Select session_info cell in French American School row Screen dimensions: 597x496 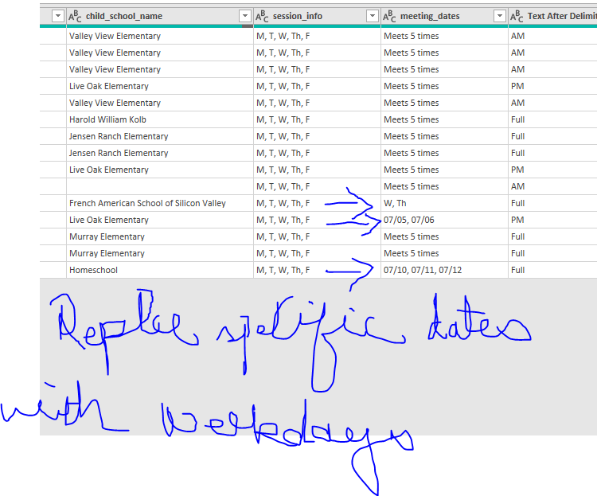pos(317,204)
